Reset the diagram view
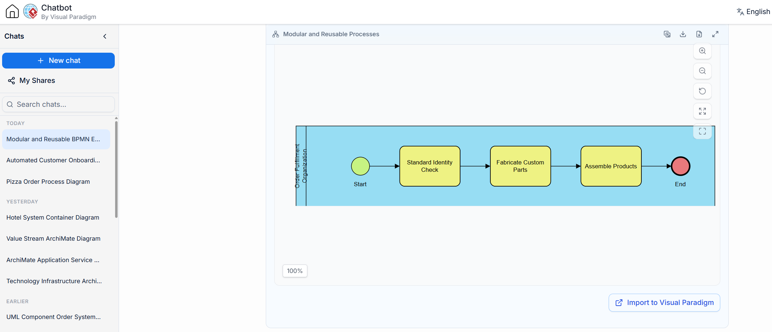The height and width of the screenshot is (332, 772). [x=702, y=91]
